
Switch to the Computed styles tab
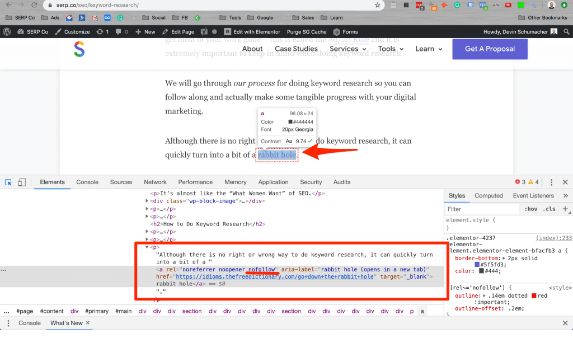tap(489, 195)
